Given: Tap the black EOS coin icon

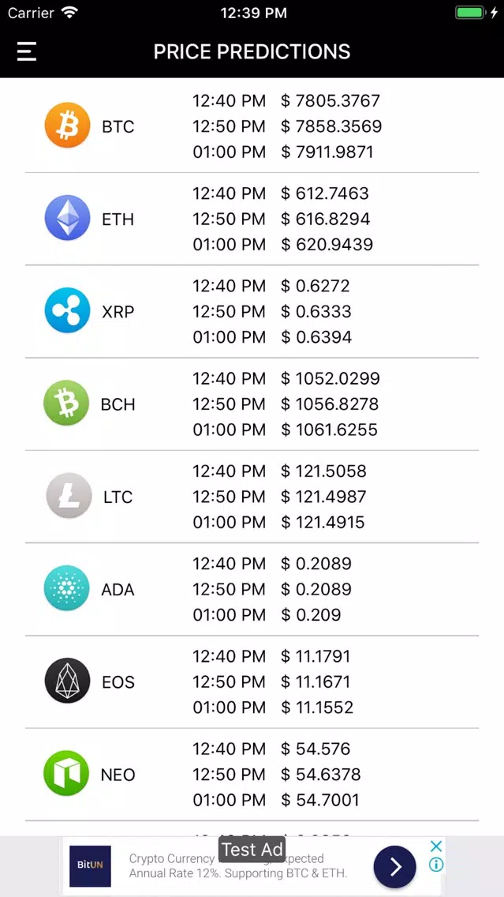Looking at the screenshot, I should click(x=67, y=681).
